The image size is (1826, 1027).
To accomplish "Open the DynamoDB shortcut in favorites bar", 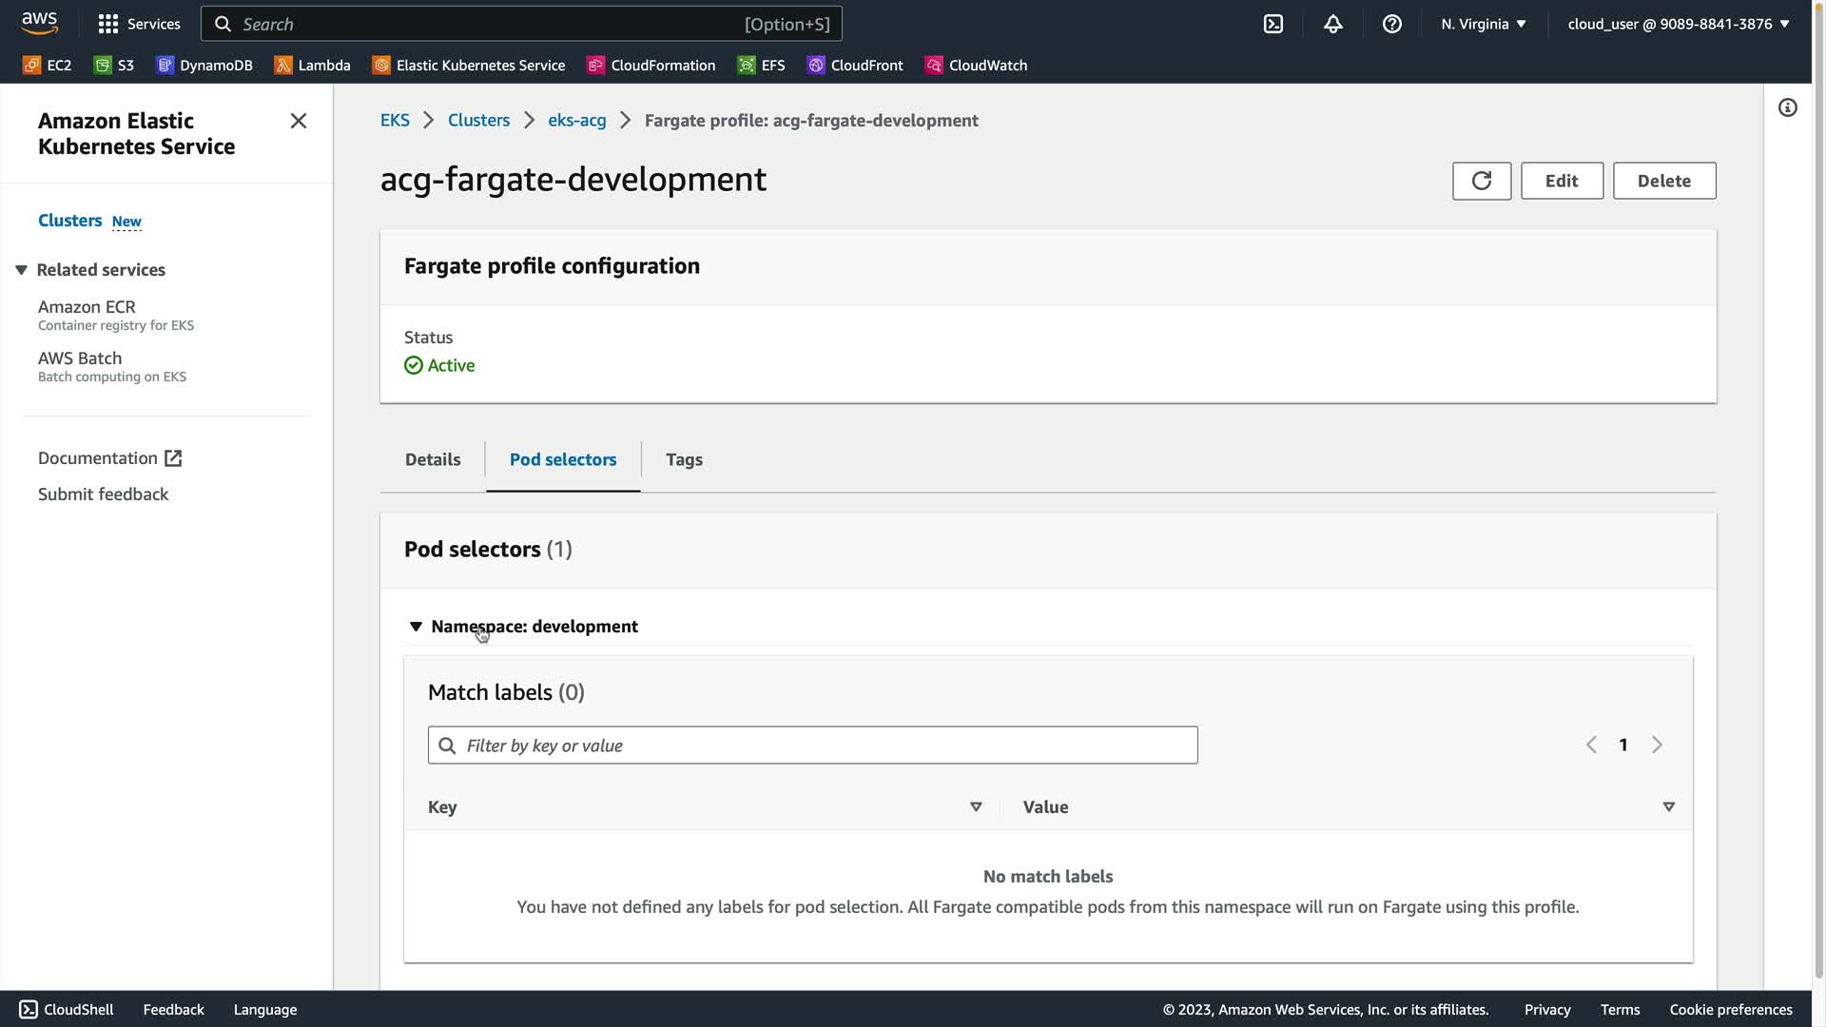I will tap(204, 66).
